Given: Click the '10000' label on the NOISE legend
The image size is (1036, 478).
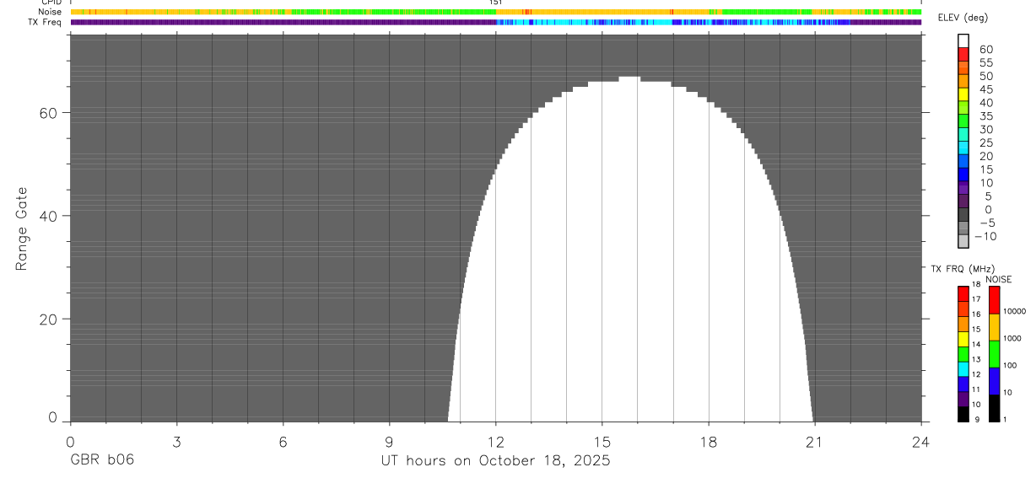Looking at the screenshot, I should click(1013, 311).
